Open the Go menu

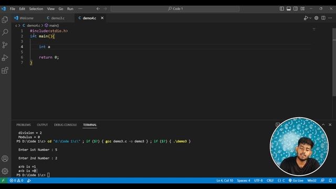coord(61,9)
